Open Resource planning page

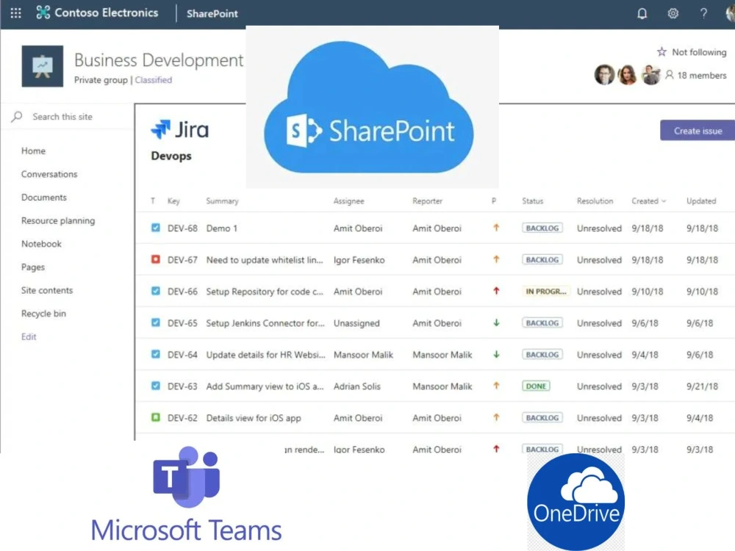pyautogui.click(x=58, y=220)
